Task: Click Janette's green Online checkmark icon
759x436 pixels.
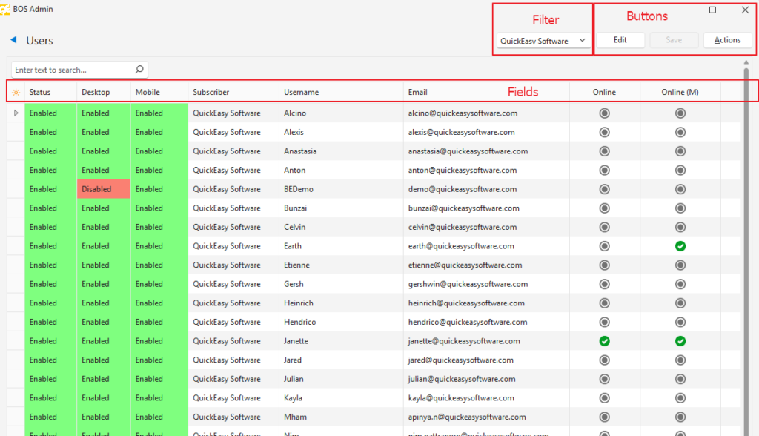Action: [x=604, y=341]
